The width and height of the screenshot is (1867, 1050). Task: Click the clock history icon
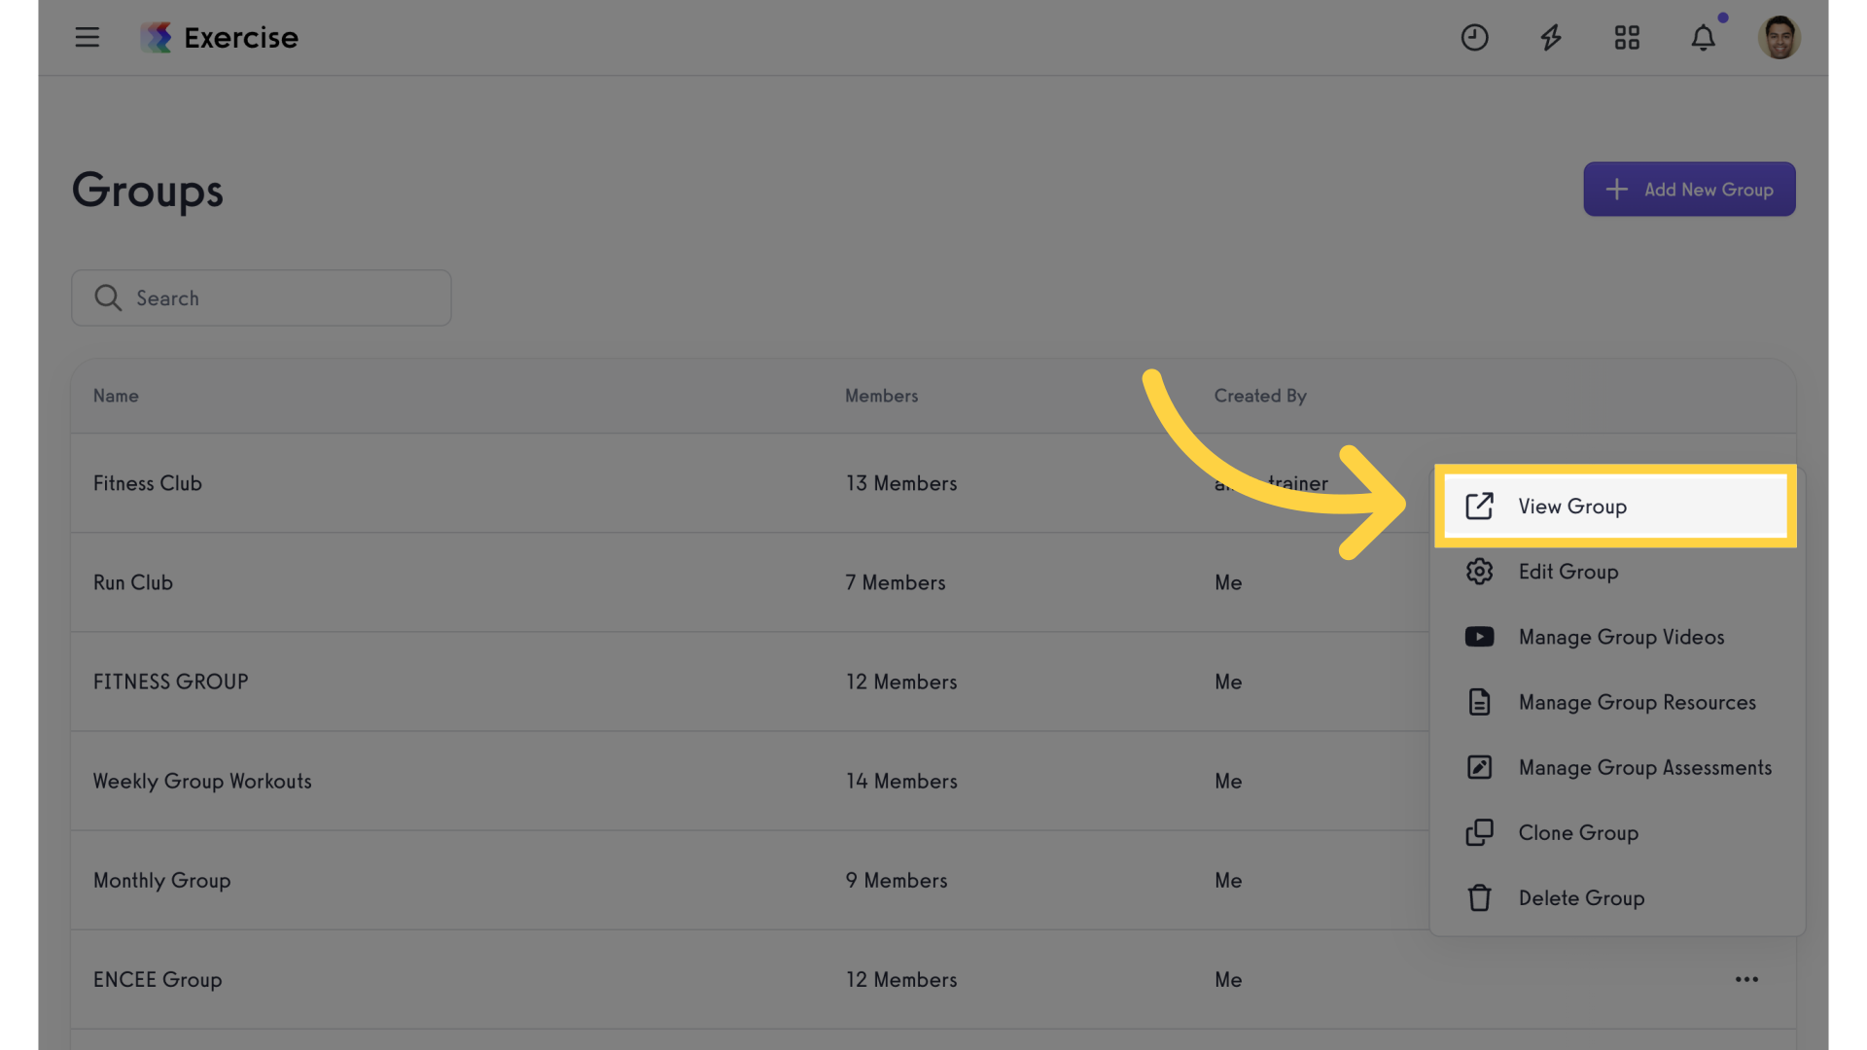[x=1474, y=37]
